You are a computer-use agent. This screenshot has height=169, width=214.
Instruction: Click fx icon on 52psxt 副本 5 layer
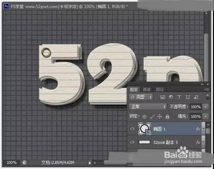click(198, 142)
